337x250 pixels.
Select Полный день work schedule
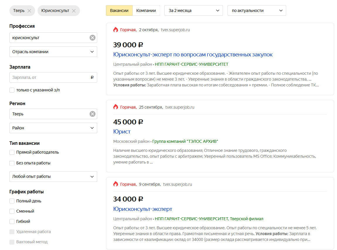click(x=12, y=201)
